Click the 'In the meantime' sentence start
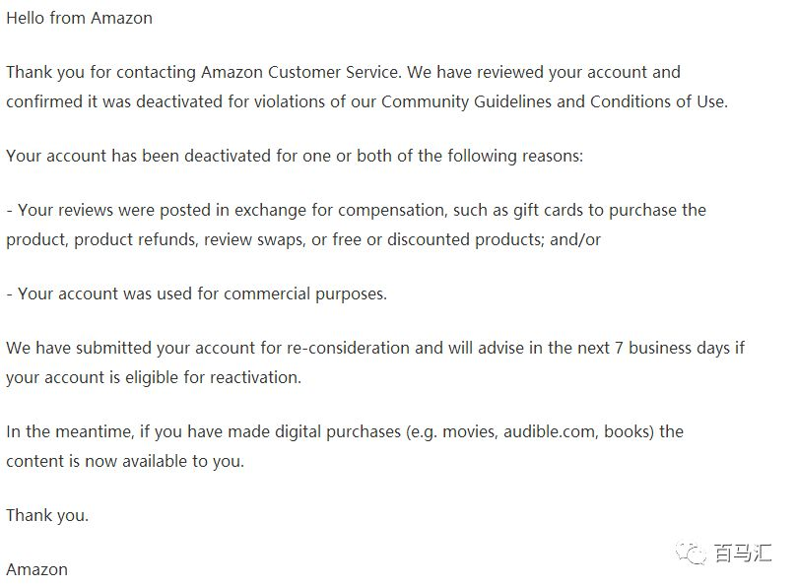 pos(70,431)
